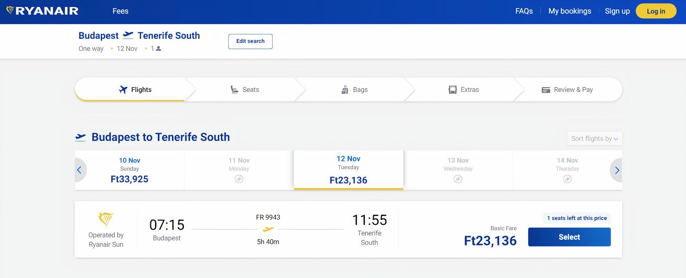Click the airplane icon in Flights step
This screenshot has width=686, height=278.
click(x=123, y=90)
